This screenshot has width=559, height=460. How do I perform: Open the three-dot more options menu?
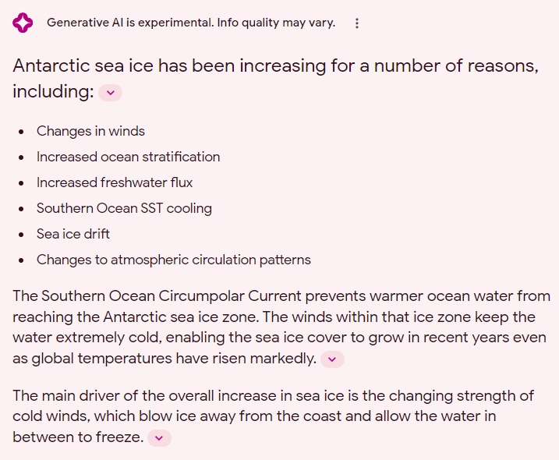point(357,23)
